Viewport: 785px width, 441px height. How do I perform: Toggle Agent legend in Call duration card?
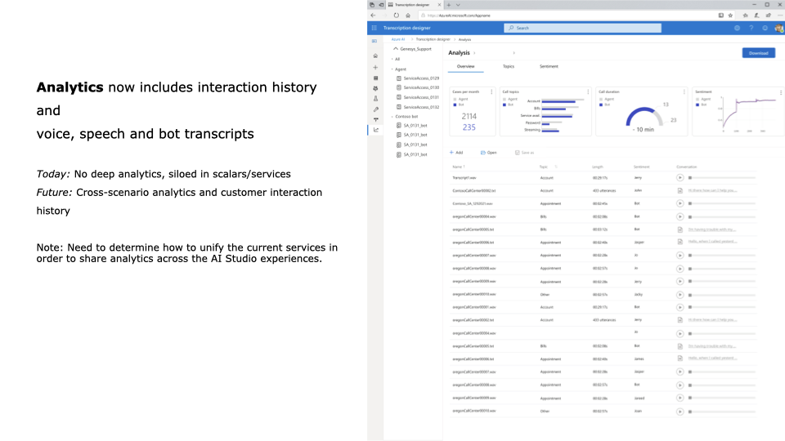point(606,99)
